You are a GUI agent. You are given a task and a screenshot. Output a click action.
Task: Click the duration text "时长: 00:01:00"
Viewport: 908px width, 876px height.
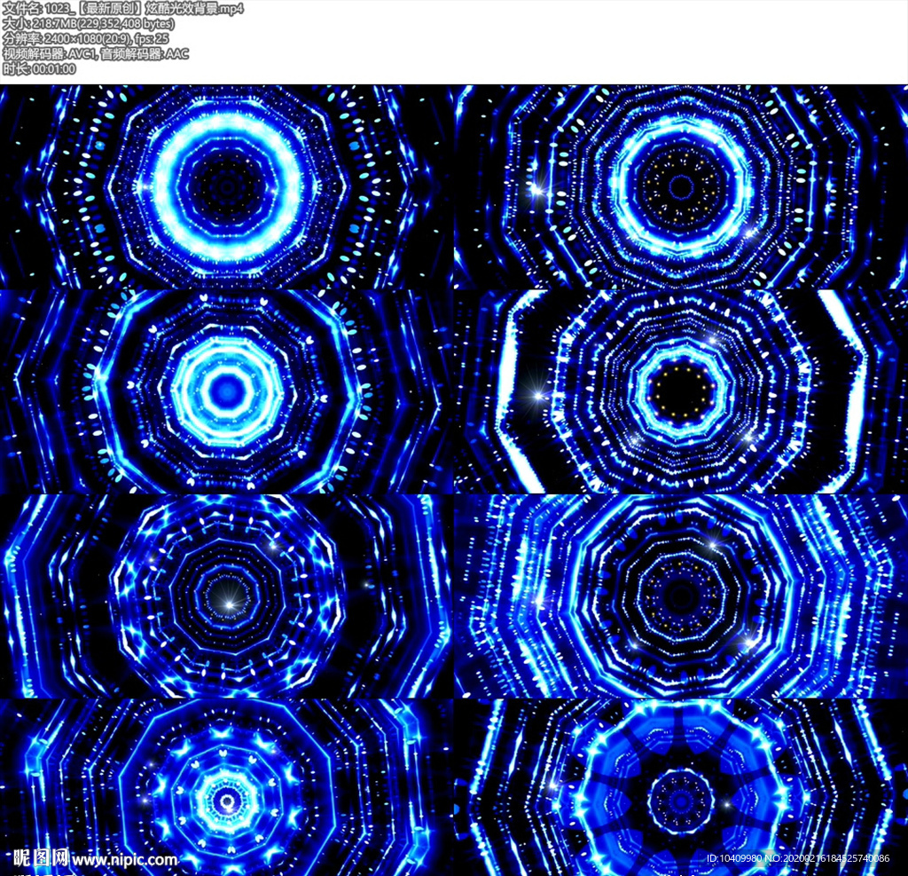pyautogui.click(x=39, y=69)
